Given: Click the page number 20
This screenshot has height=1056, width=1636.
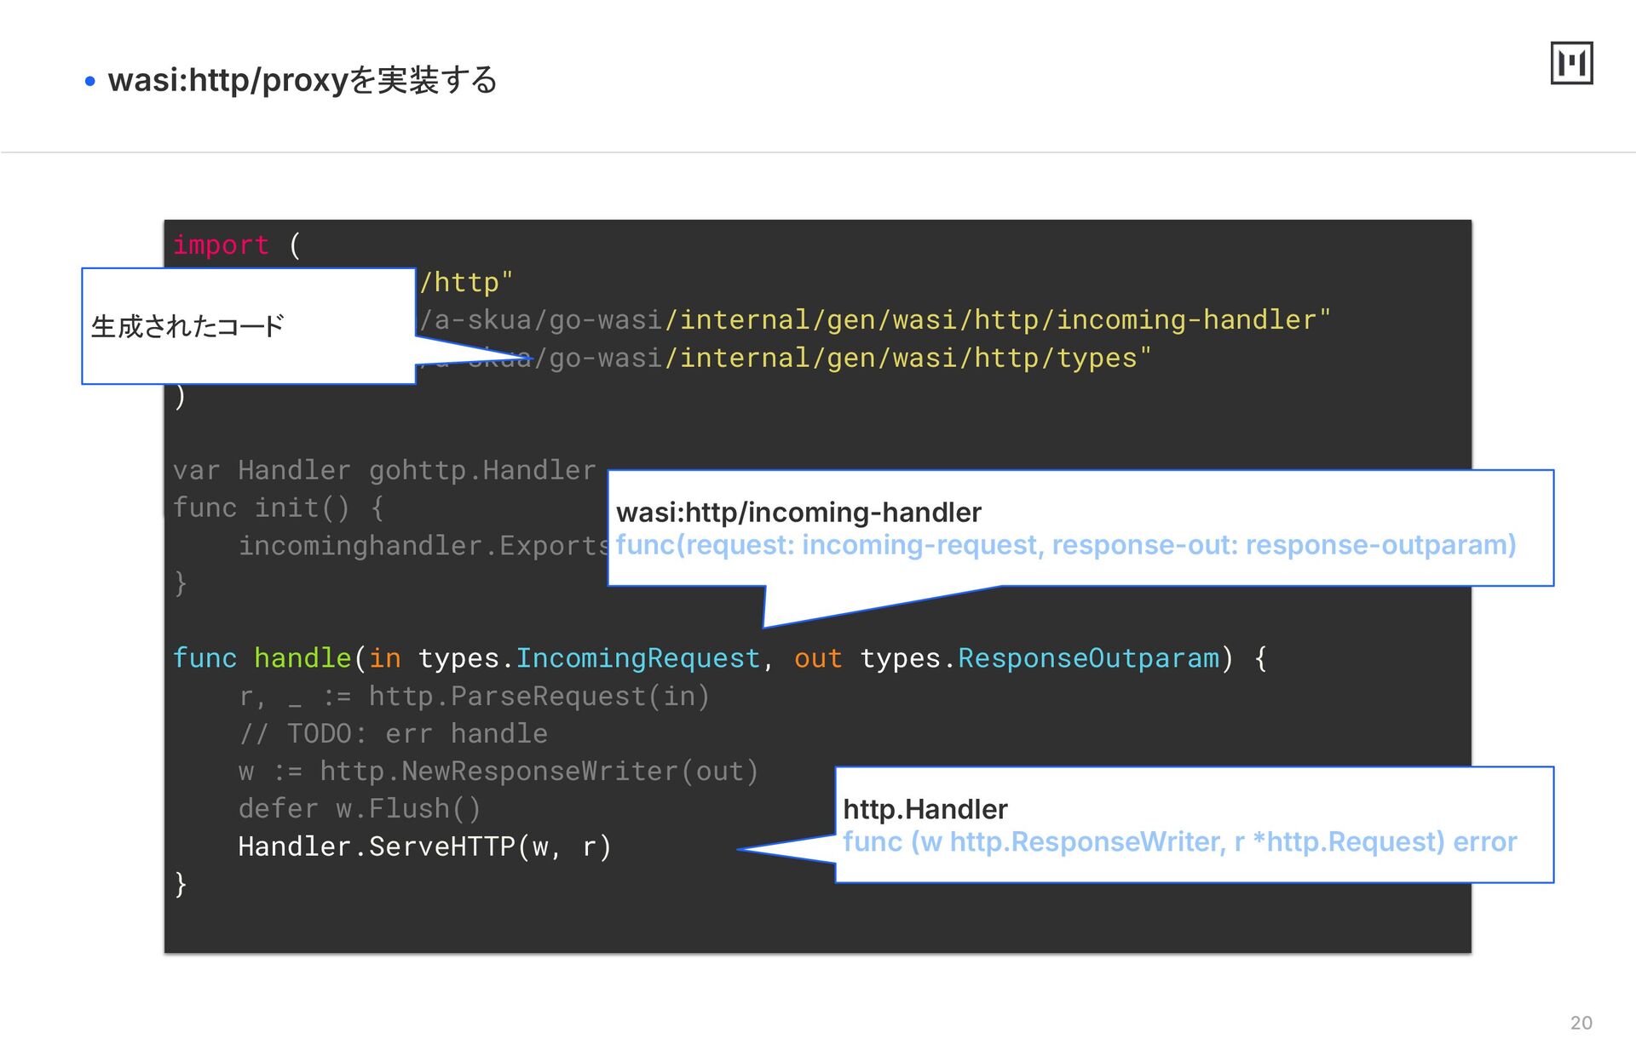Looking at the screenshot, I should [x=1581, y=1023].
